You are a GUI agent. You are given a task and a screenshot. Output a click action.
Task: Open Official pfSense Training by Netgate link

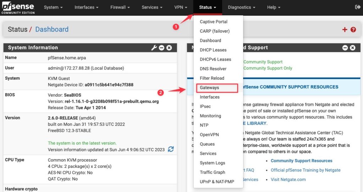tap(306, 170)
